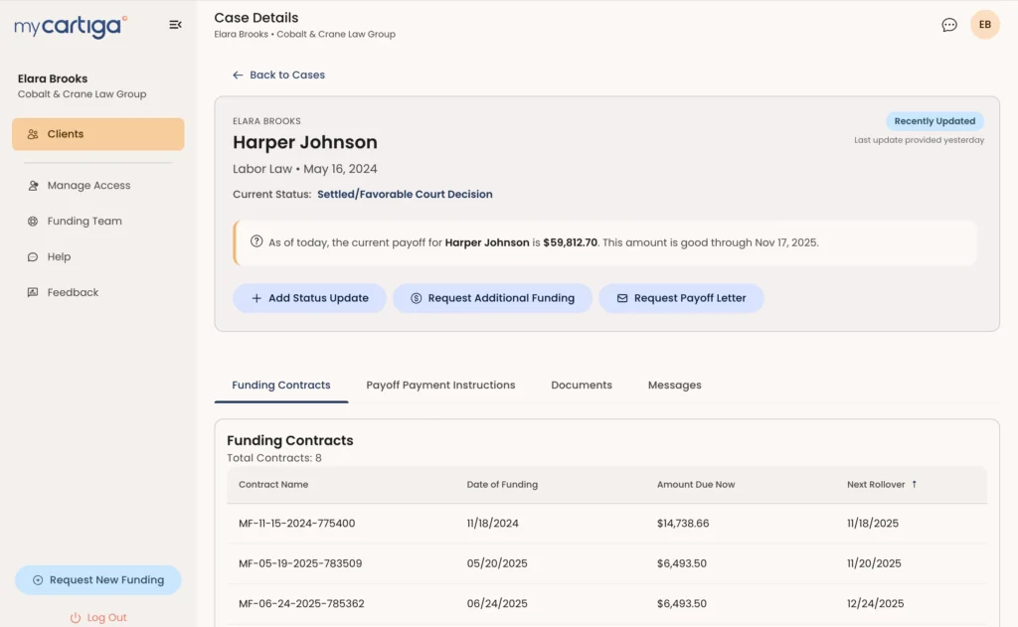This screenshot has width=1018, height=627.
Task: Select contract MF-11-15-2024-775400
Action: tap(296, 524)
